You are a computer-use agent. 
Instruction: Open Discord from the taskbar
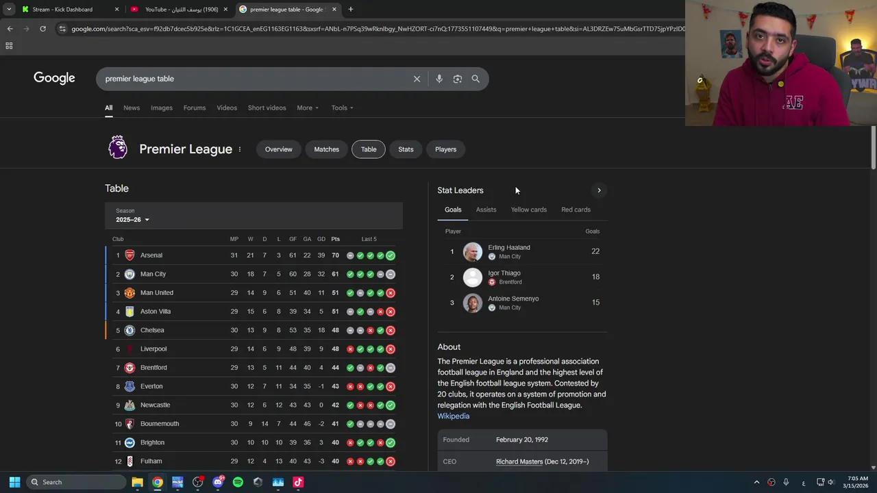tap(218, 482)
